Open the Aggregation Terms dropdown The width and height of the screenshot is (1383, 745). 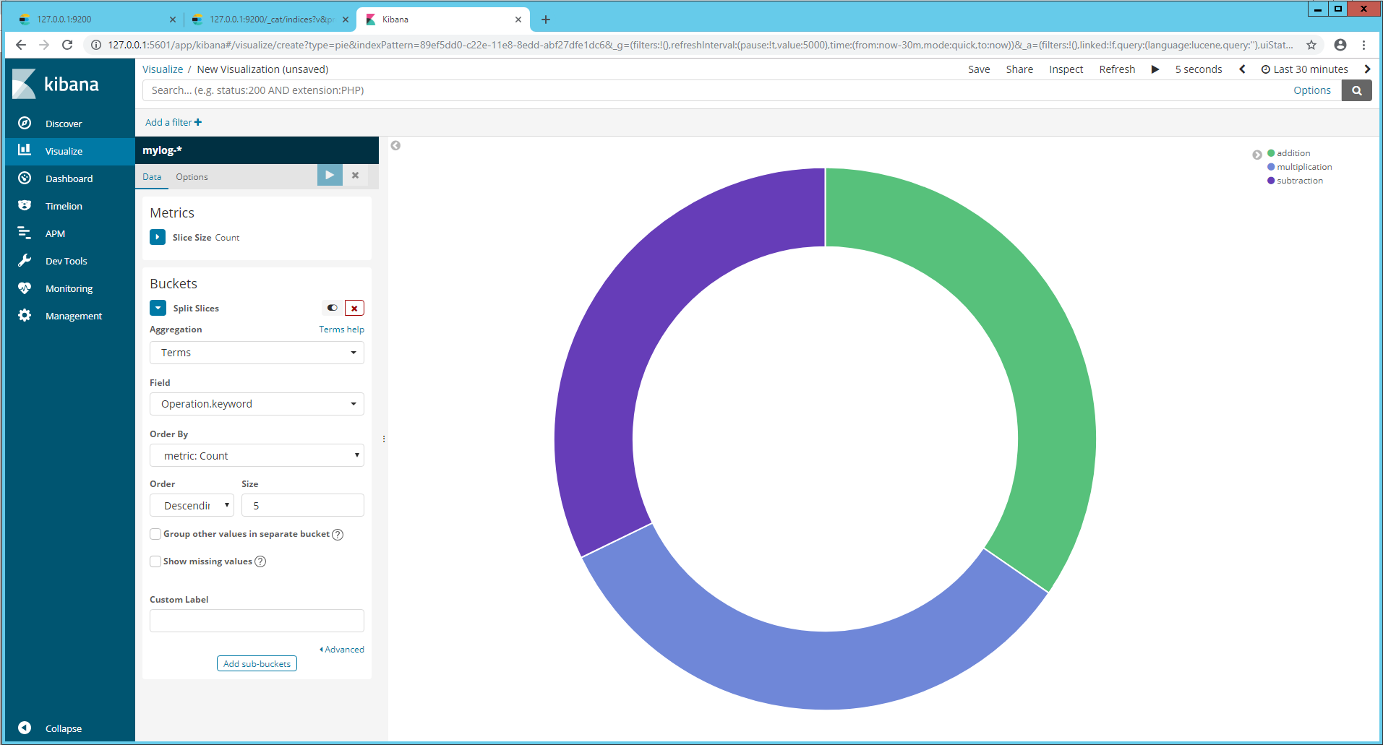click(x=257, y=353)
